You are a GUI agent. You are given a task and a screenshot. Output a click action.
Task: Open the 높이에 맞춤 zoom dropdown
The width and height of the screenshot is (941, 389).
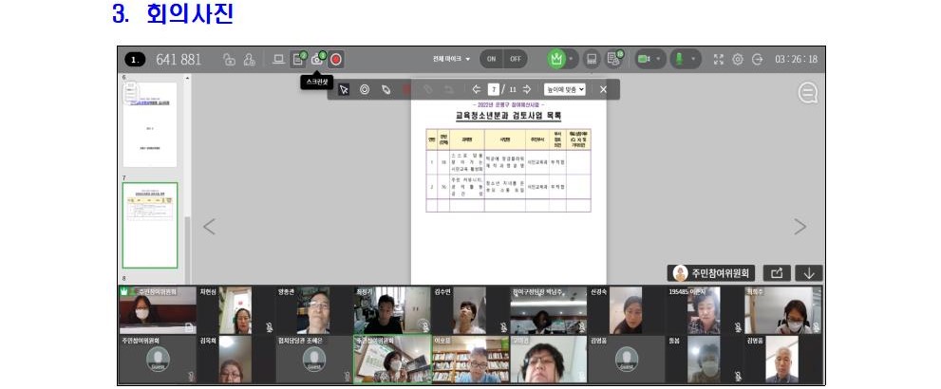pyautogui.click(x=565, y=89)
